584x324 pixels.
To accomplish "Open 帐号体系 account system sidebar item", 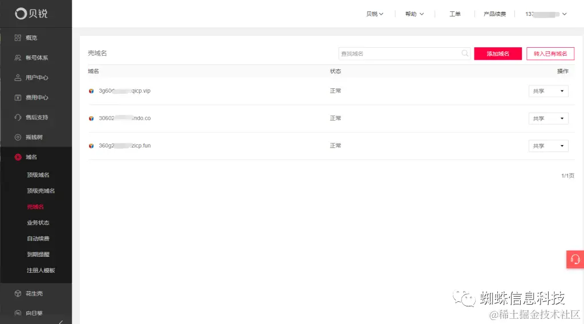I will click(36, 58).
